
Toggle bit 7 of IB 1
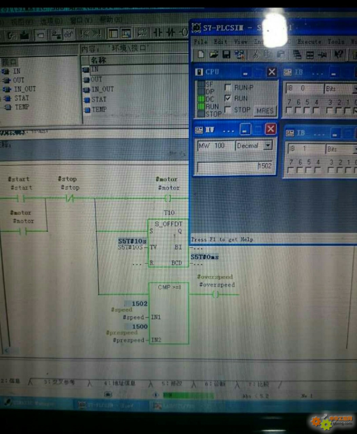click(x=290, y=170)
